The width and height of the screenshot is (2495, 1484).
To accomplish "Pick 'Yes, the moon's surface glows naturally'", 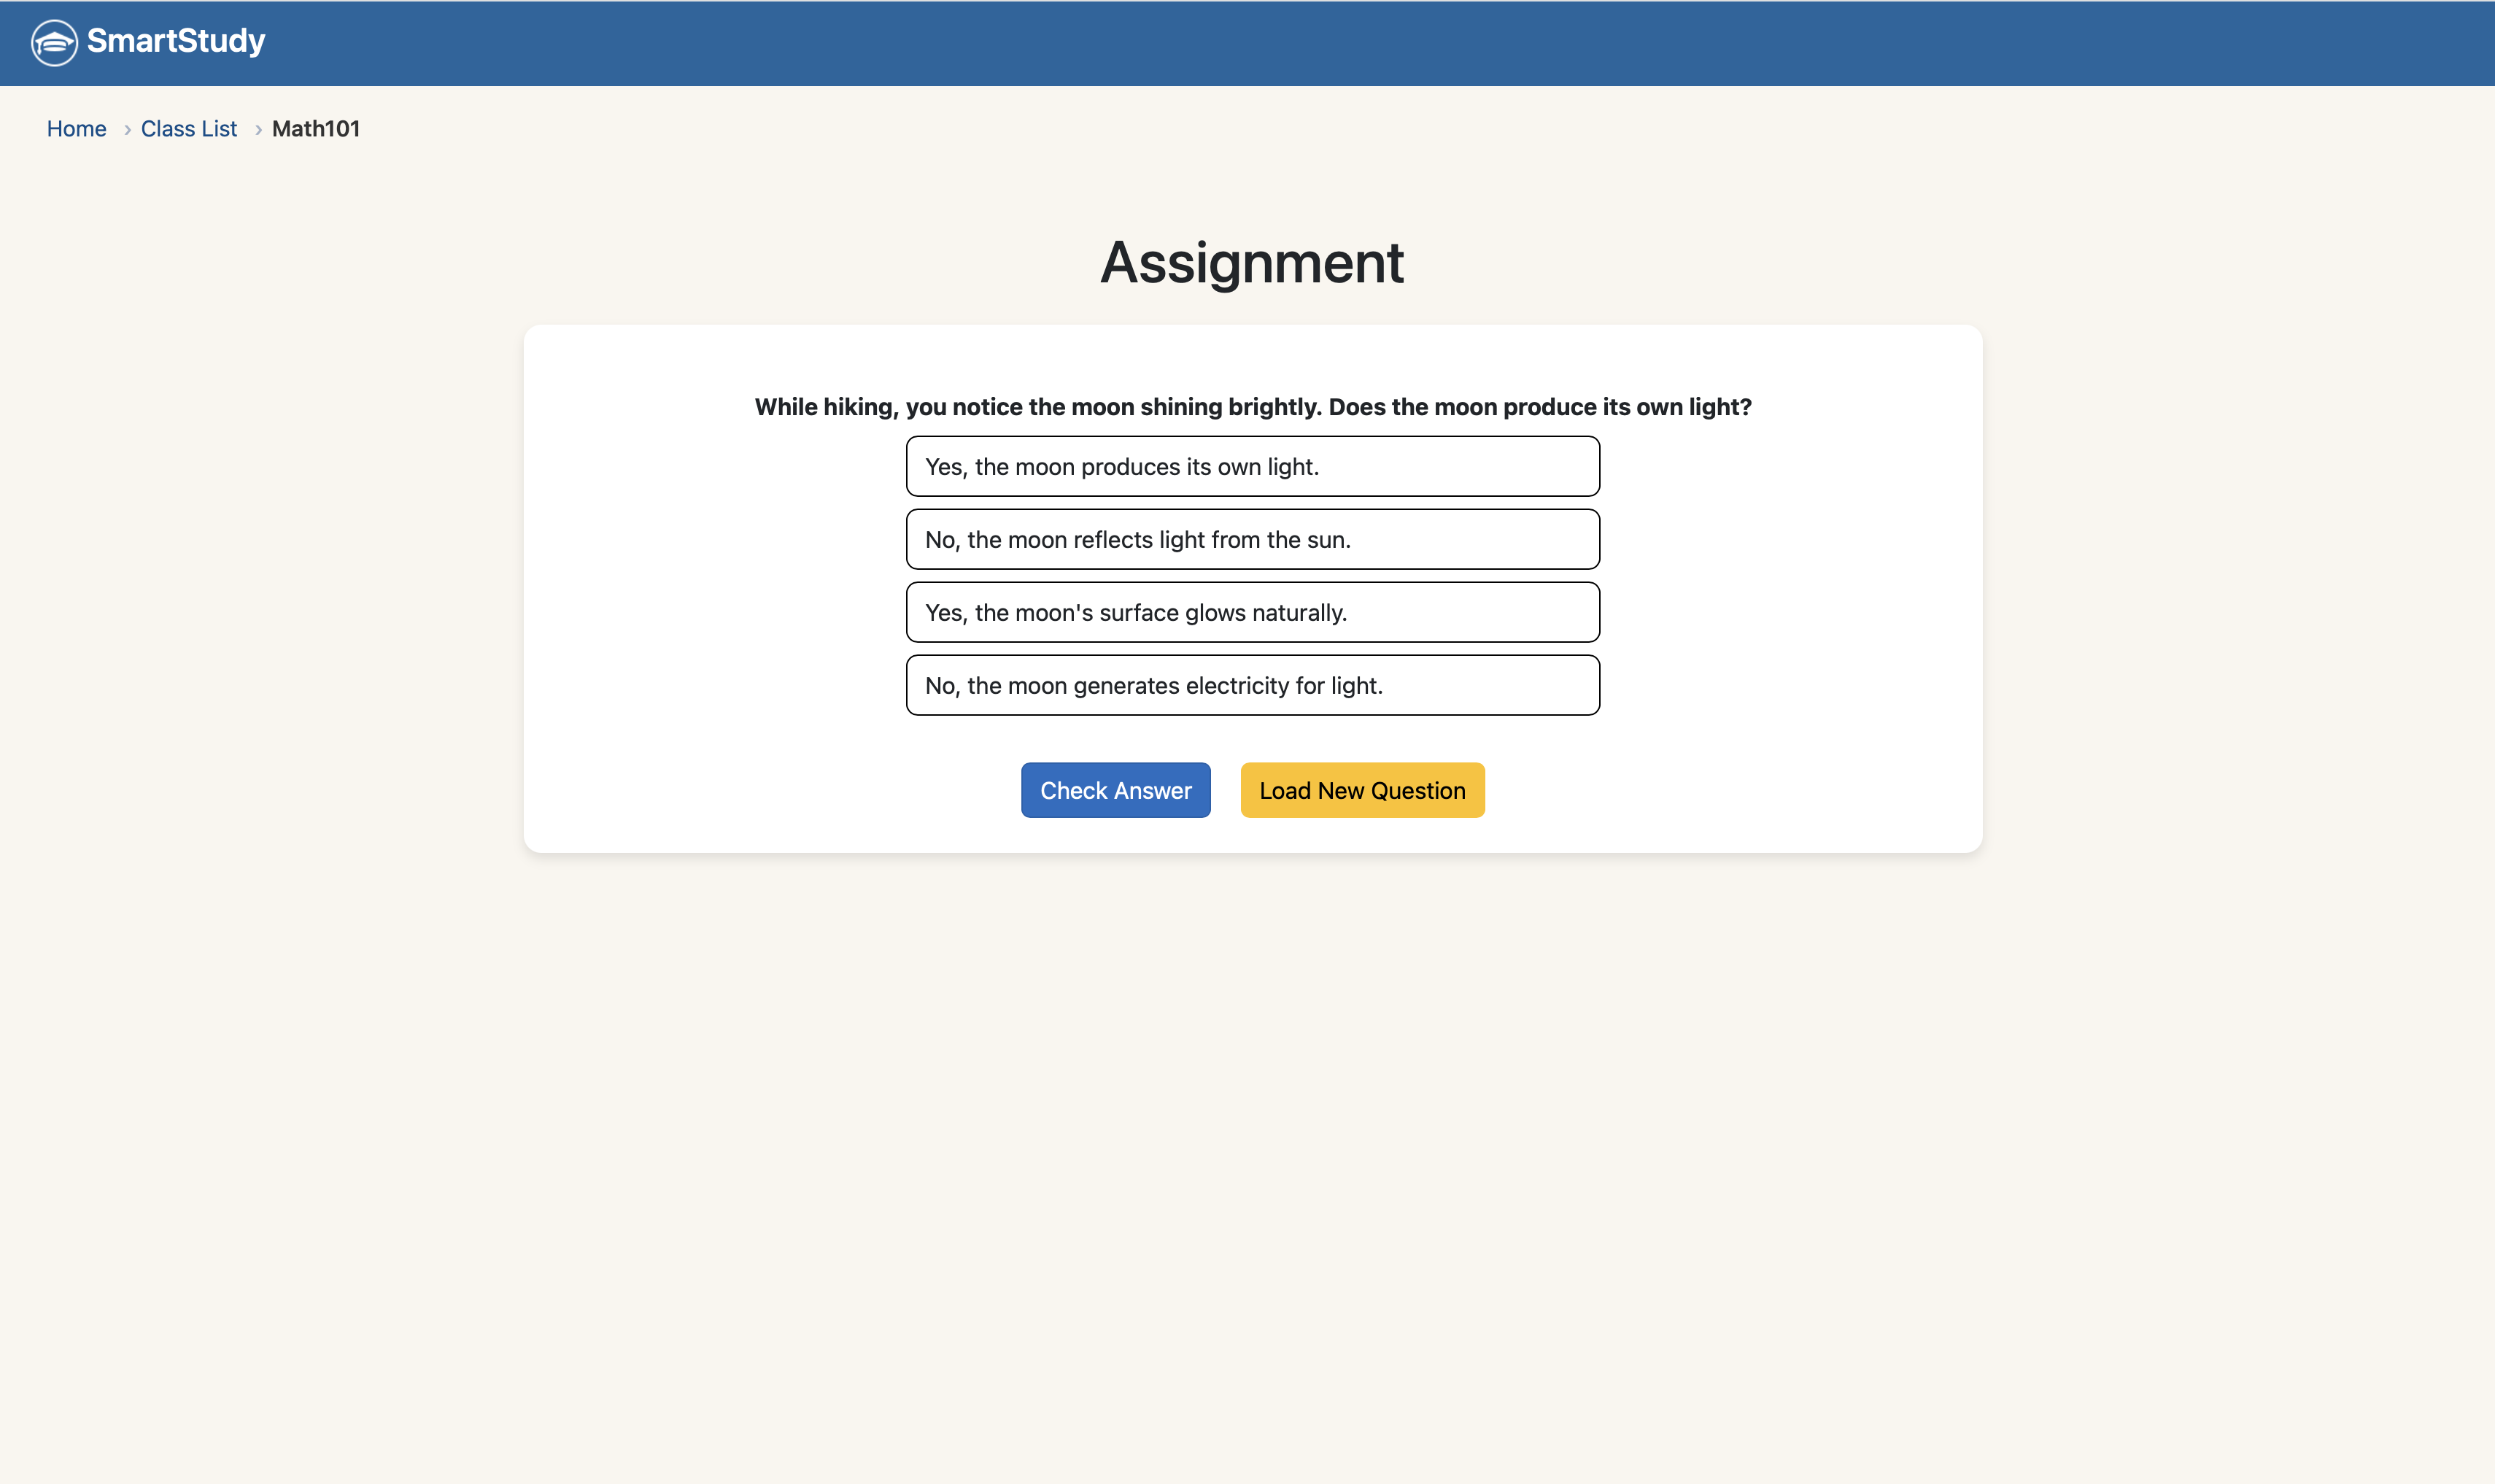I will click(1253, 612).
